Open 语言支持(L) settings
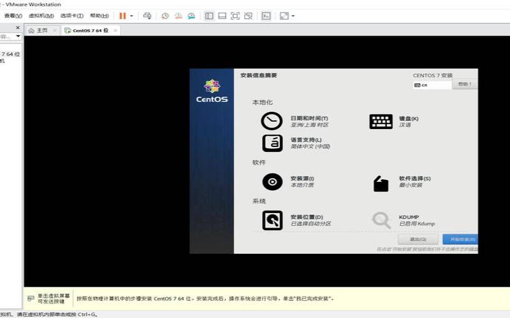This screenshot has height=318, width=510. coord(306,140)
